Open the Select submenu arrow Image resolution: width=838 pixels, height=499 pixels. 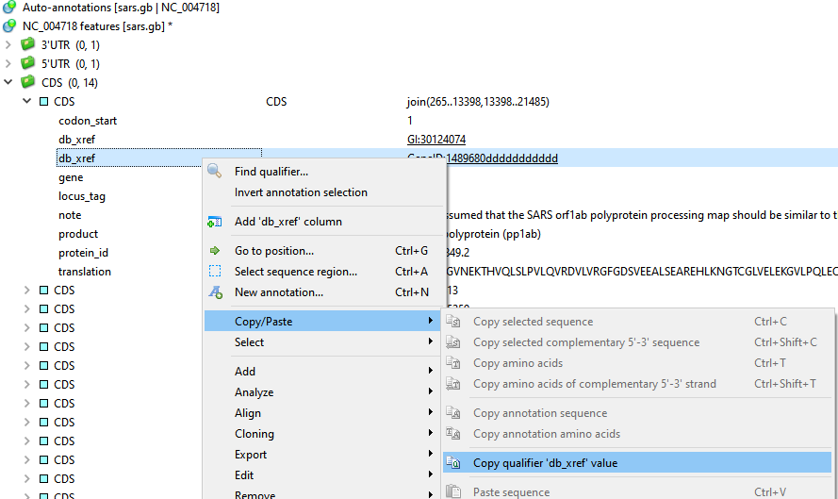[430, 341]
